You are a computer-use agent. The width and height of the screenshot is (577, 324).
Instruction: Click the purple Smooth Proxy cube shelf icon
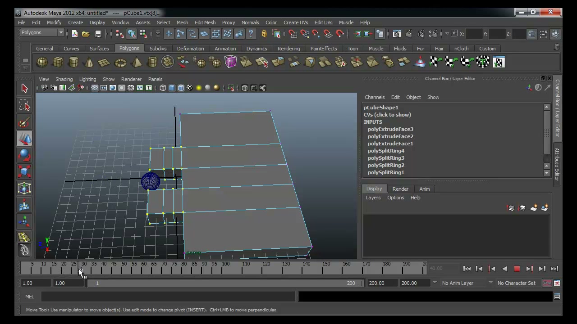231,62
